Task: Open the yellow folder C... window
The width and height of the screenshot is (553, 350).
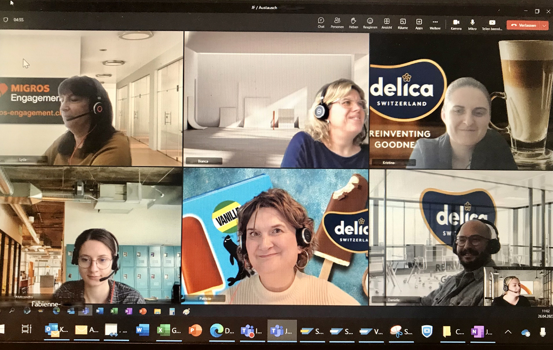Action: point(453,332)
